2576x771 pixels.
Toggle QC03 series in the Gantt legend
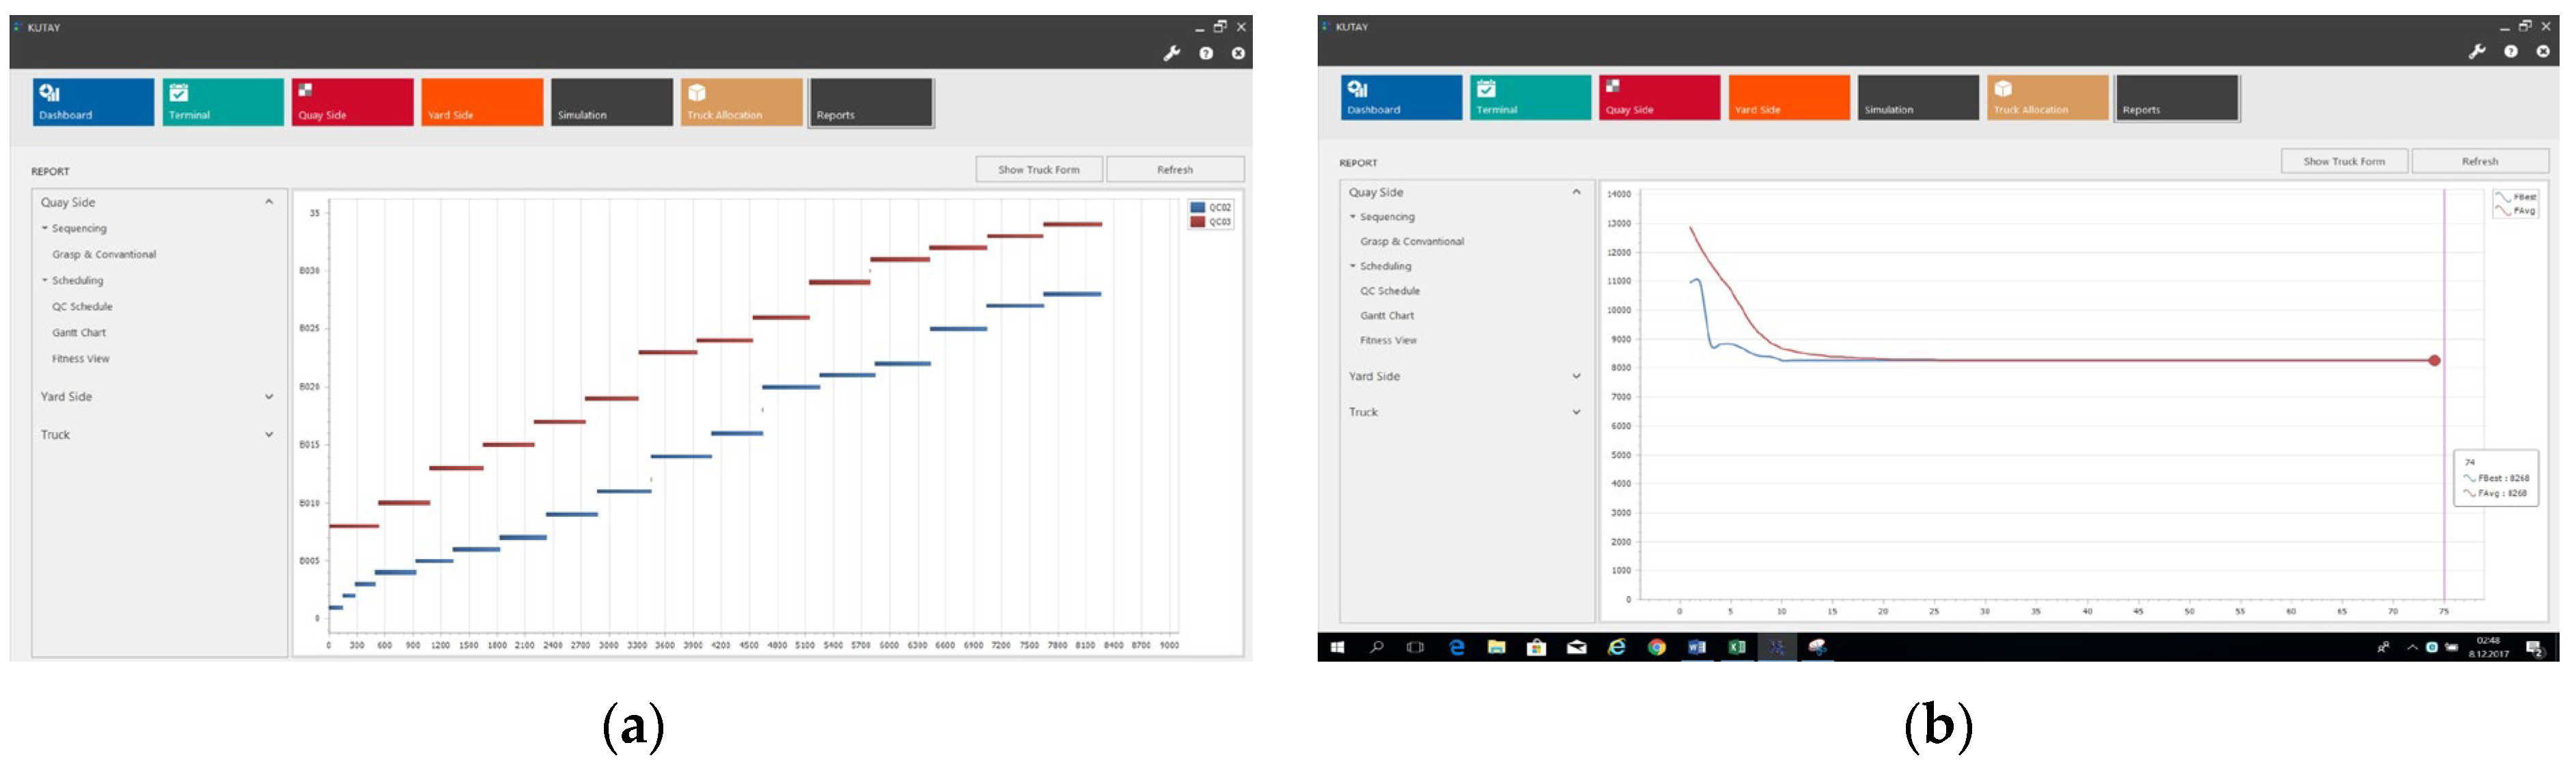point(1210,222)
